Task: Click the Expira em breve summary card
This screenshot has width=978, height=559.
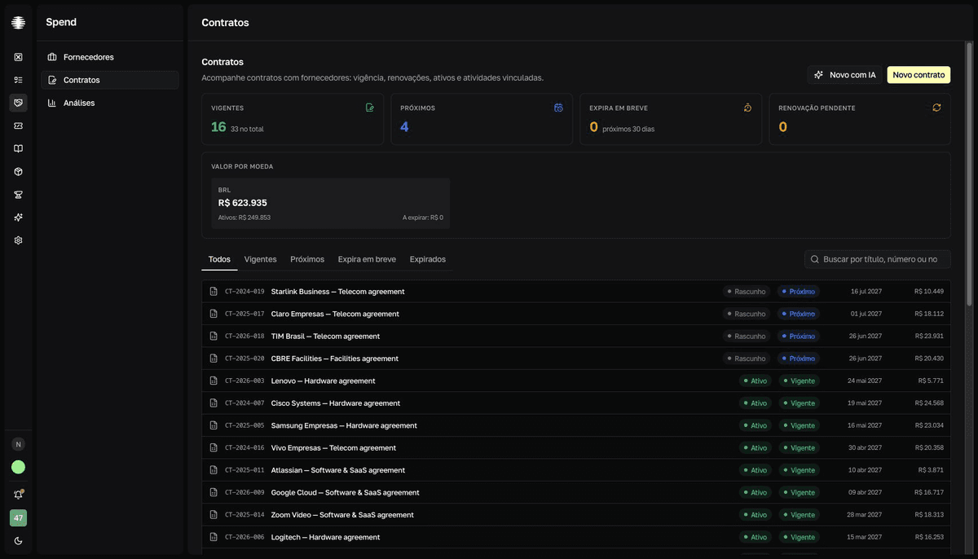Action: [x=671, y=119]
